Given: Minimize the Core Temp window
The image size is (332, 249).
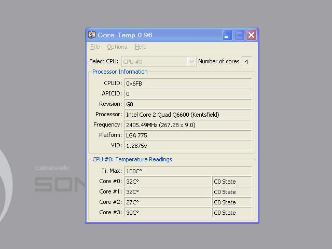Looking at the screenshot, I should coord(227,35).
